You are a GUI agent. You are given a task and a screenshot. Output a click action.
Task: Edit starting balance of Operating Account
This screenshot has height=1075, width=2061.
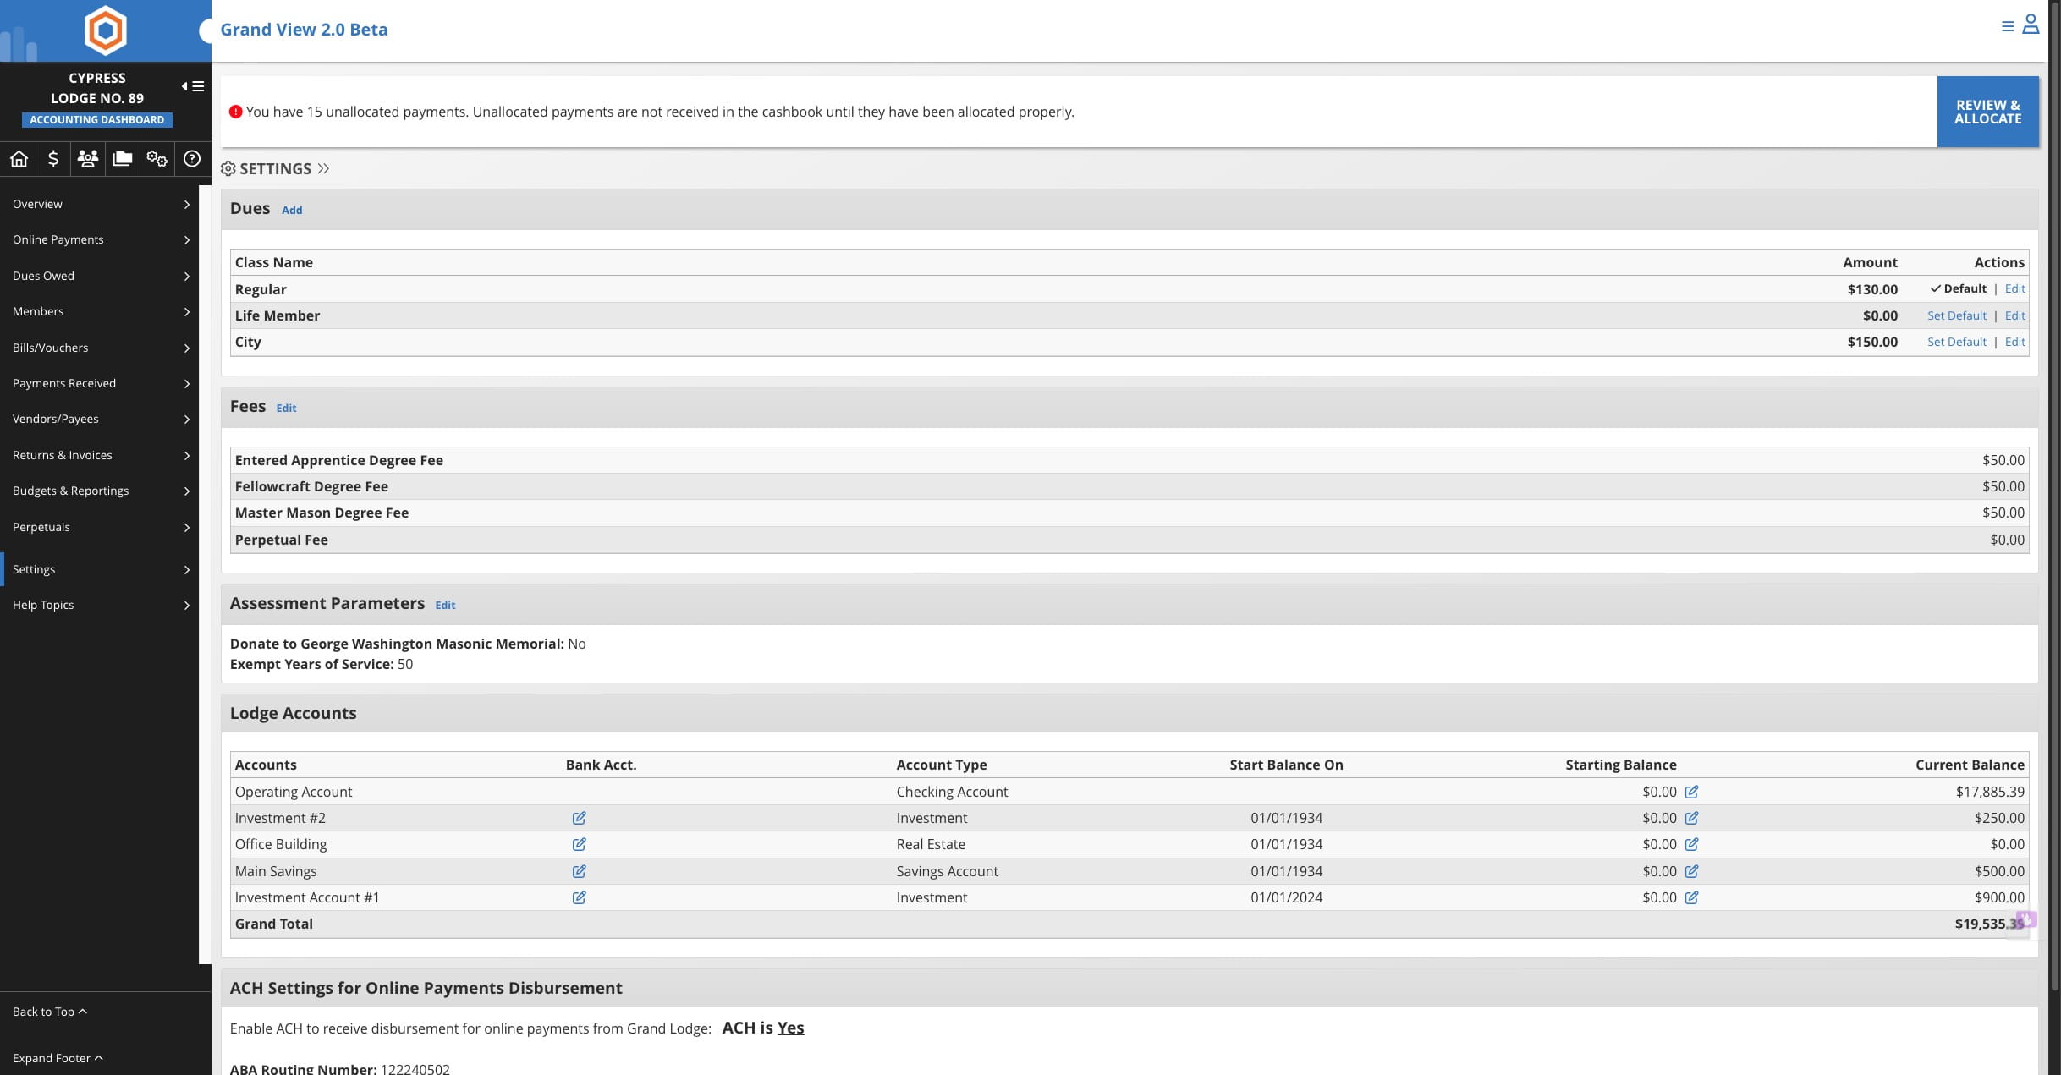[x=1691, y=792]
